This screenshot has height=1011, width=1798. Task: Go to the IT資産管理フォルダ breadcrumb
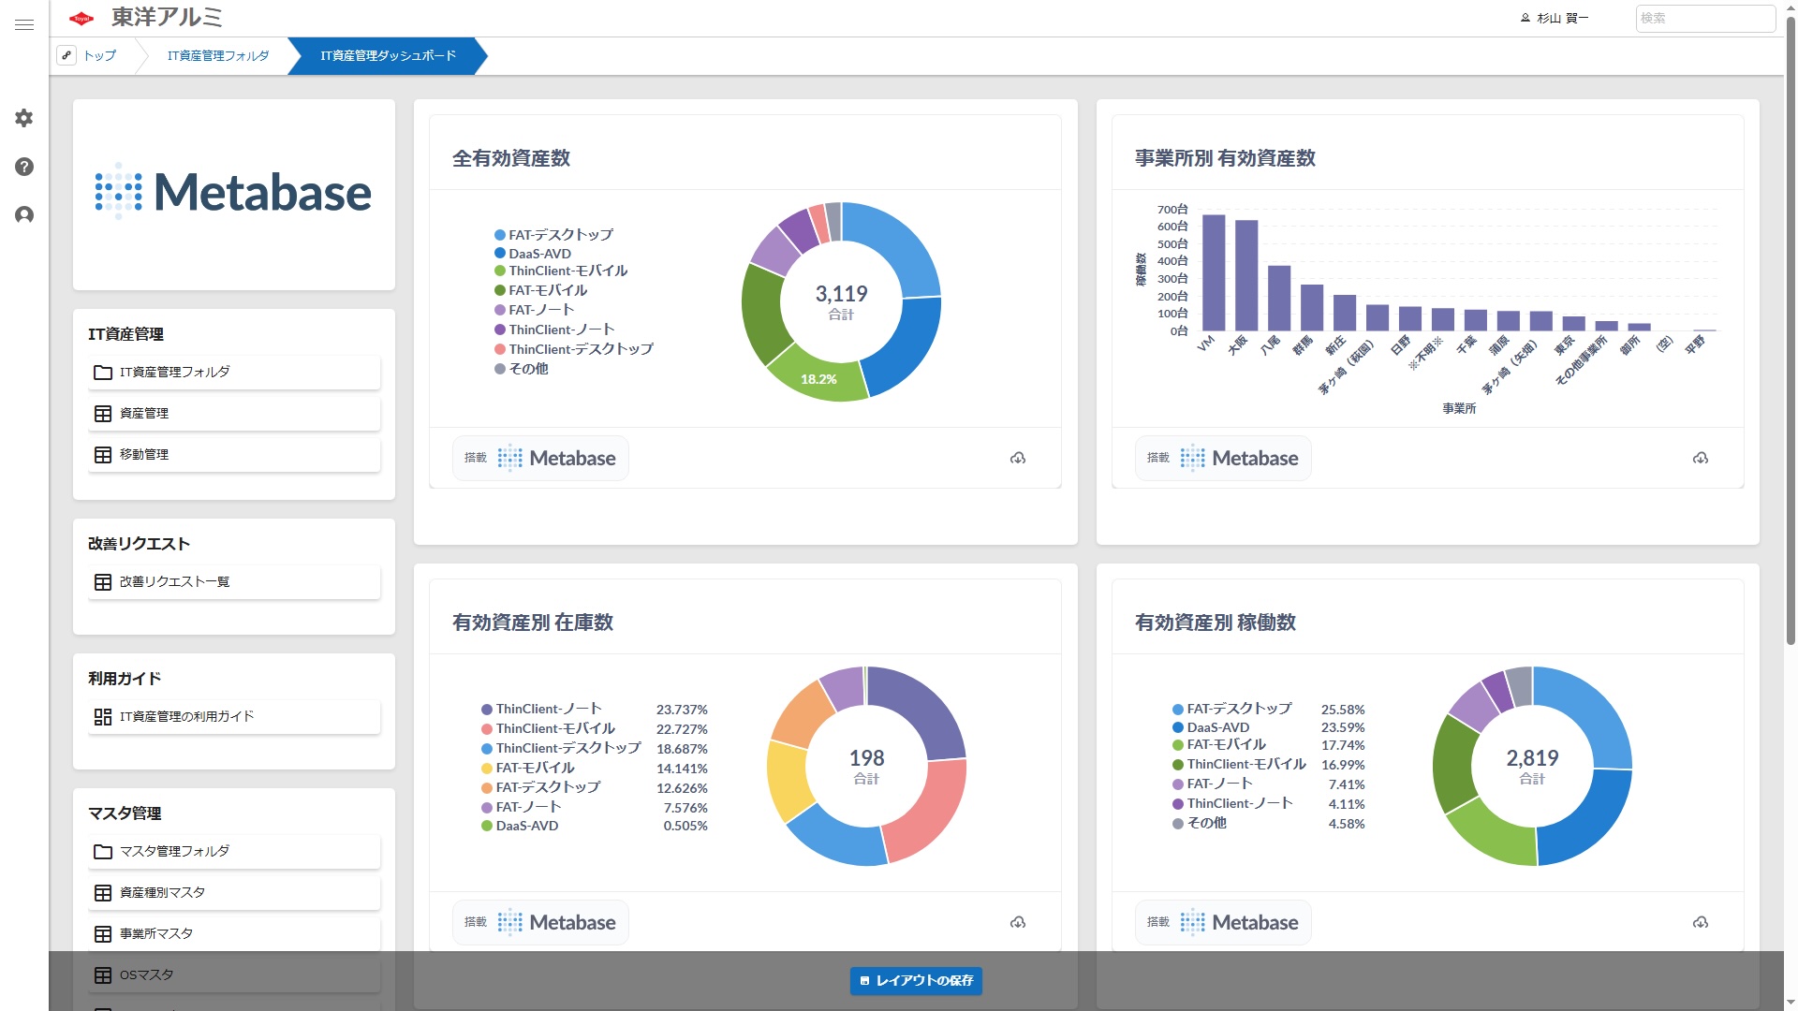pos(218,55)
